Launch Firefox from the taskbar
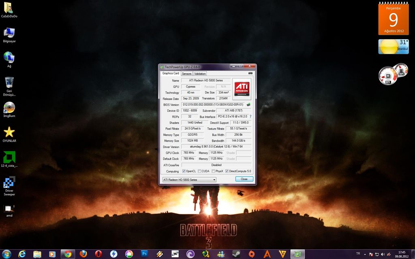 pyautogui.click(x=83, y=254)
